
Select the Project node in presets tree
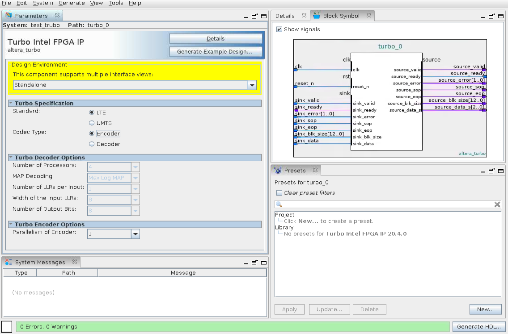pos(284,215)
